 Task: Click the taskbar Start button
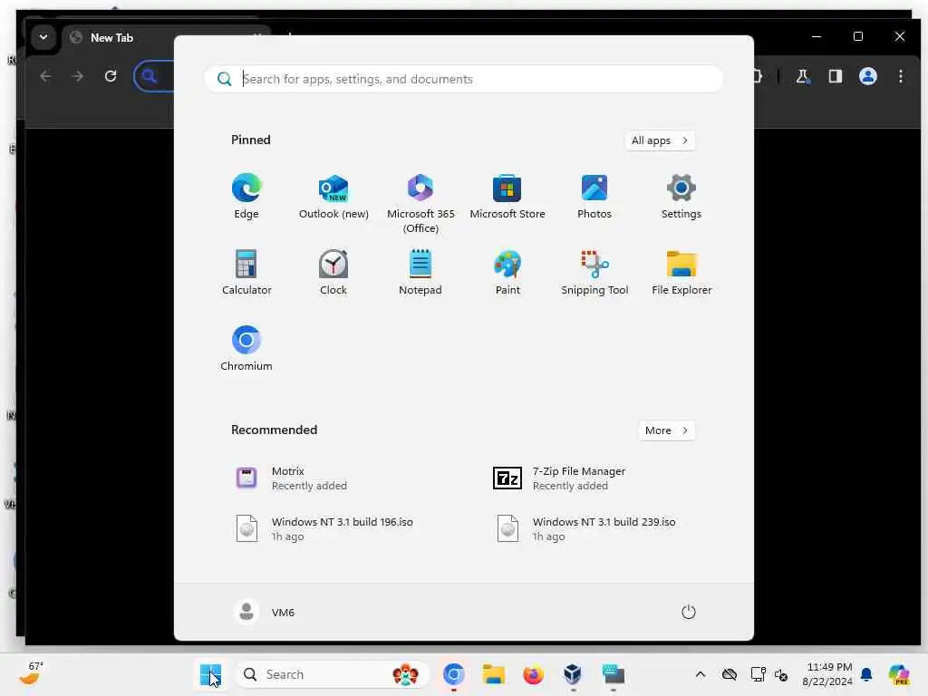(x=210, y=674)
